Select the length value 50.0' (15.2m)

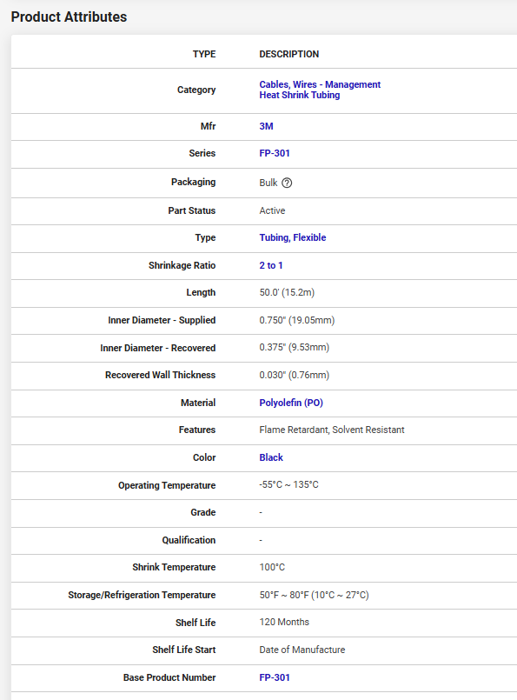tap(287, 292)
